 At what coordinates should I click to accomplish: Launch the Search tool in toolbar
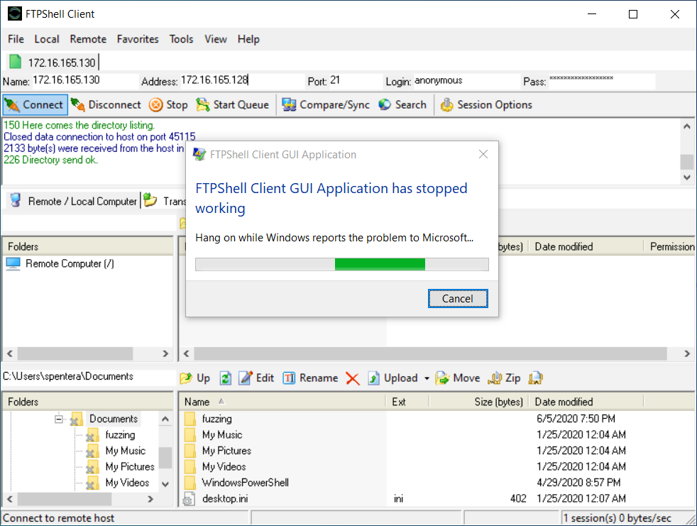click(402, 105)
